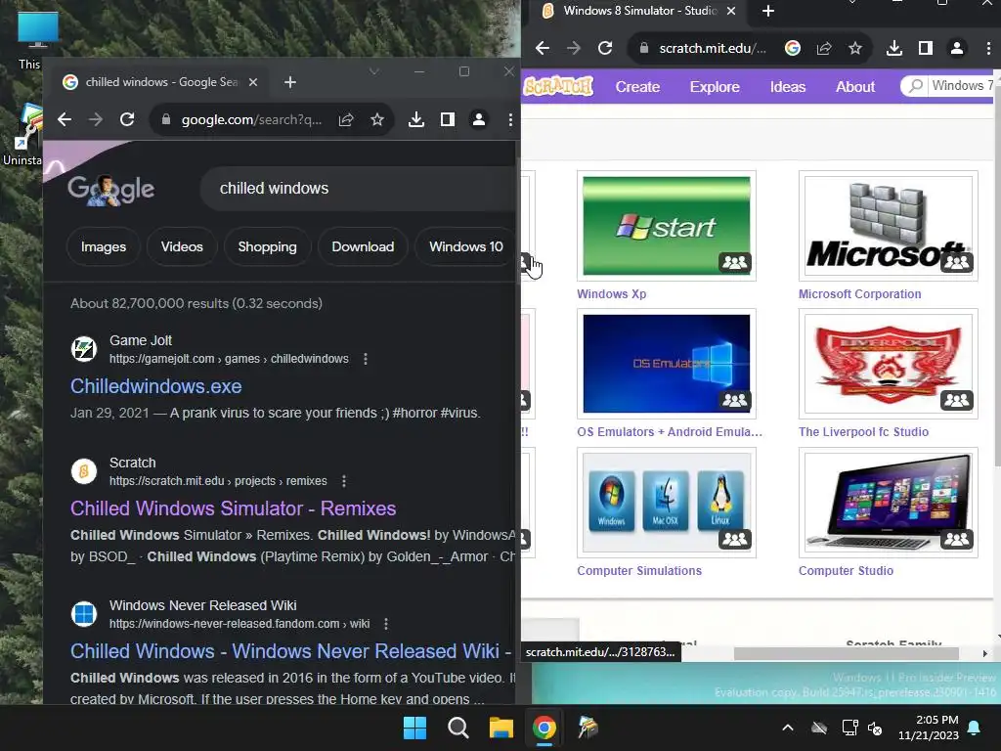Open a new tab in the Scratch window

coord(768,11)
